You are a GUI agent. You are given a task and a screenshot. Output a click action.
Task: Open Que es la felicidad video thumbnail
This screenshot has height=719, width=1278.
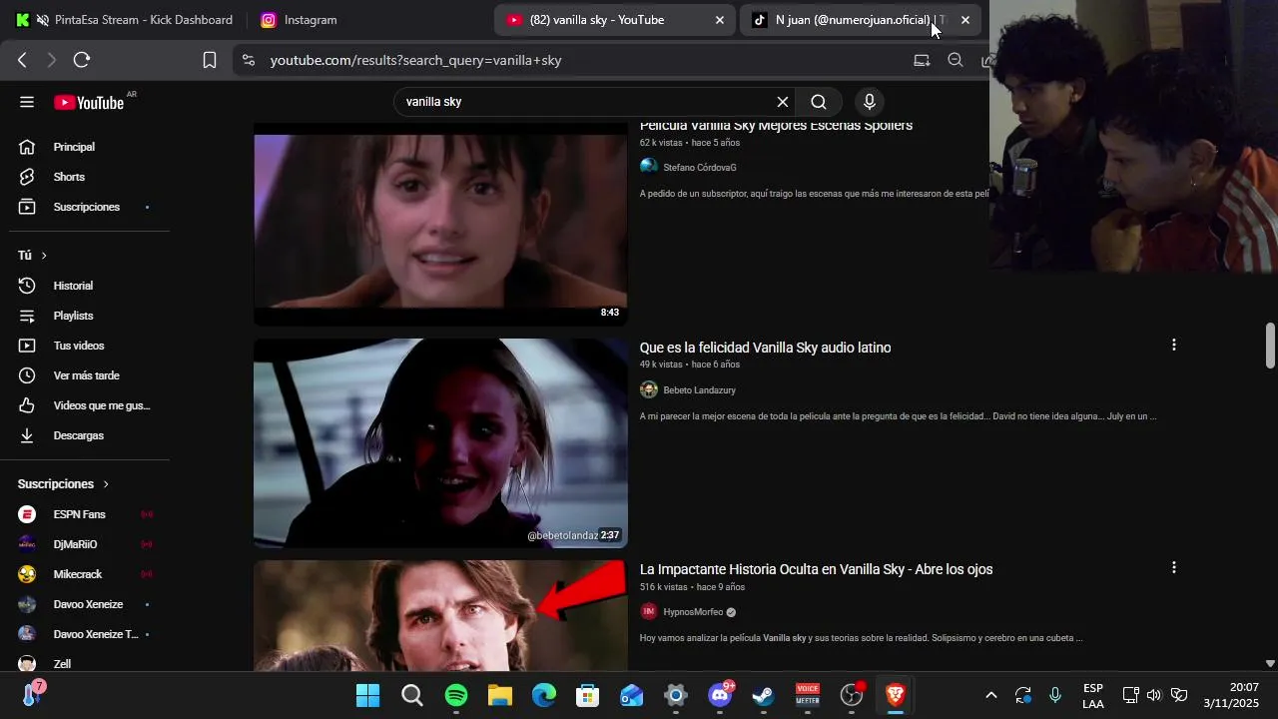[x=440, y=443]
